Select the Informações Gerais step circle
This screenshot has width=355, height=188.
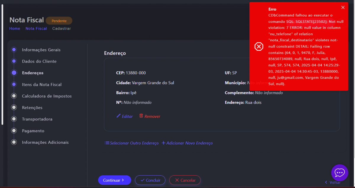tap(14, 50)
